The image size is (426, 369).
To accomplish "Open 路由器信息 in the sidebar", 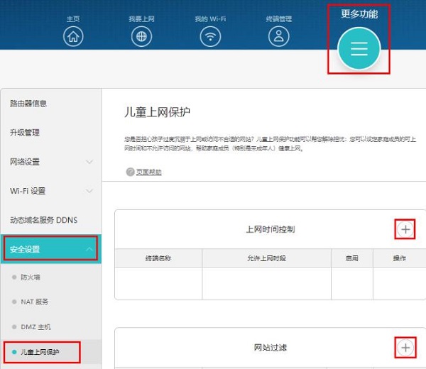I will click(28, 104).
